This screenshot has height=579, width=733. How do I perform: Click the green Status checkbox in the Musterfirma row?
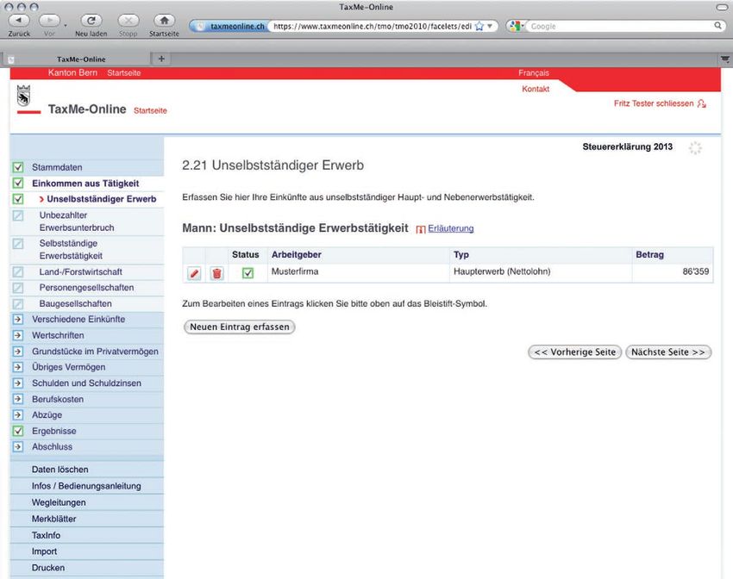pyautogui.click(x=247, y=273)
